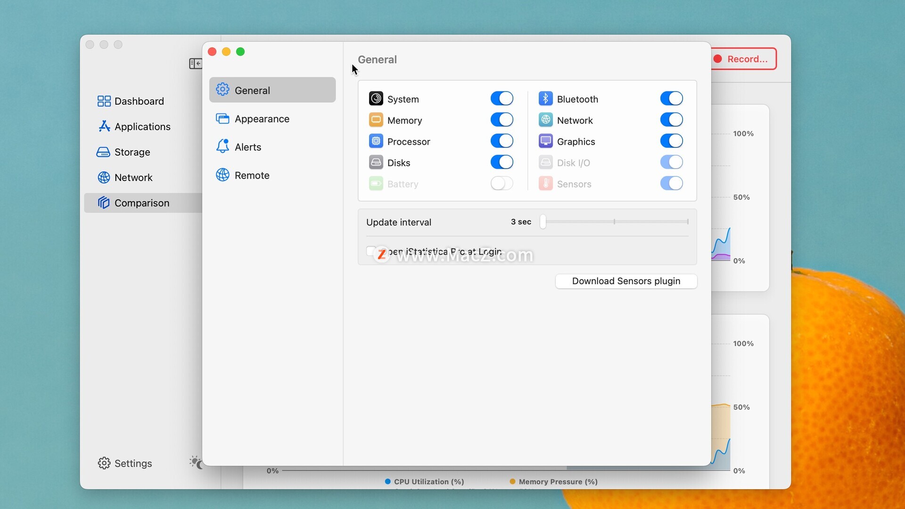The width and height of the screenshot is (905, 509).
Task: Click the Disks drive icon
Action: point(376,162)
